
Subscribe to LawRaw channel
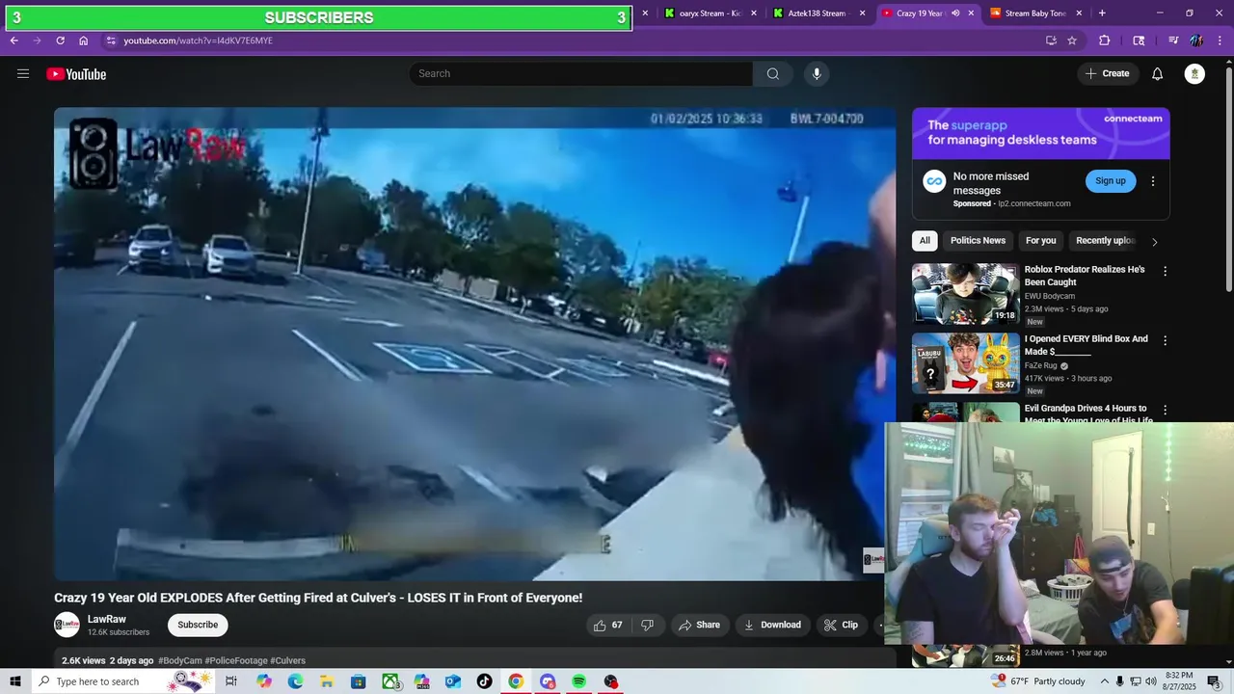click(x=198, y=625)
